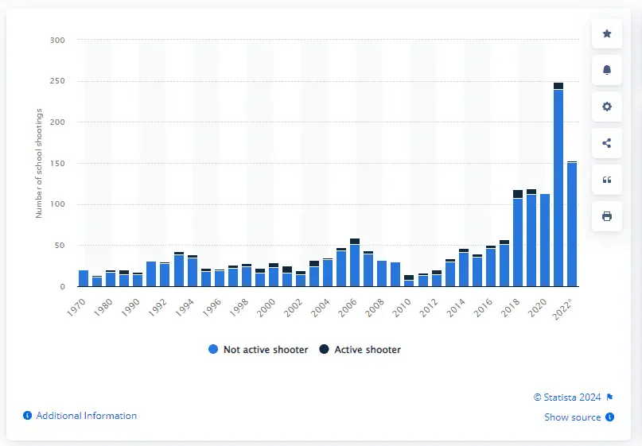Toggle the Not active shooter legend series
Screen dimensions: 642x446
click(x=266, y=350)
